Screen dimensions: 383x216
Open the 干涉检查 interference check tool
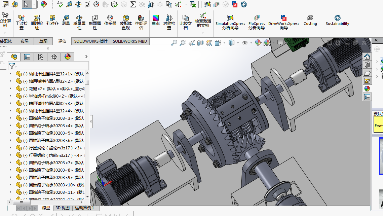click(22, 22)
